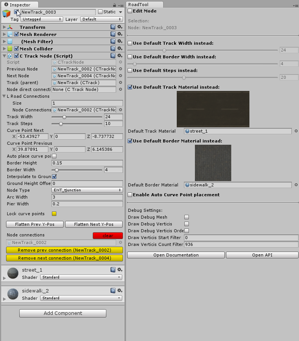Open help for Transform component
This screenshot has width=299, height=341.
coord(113,27)
